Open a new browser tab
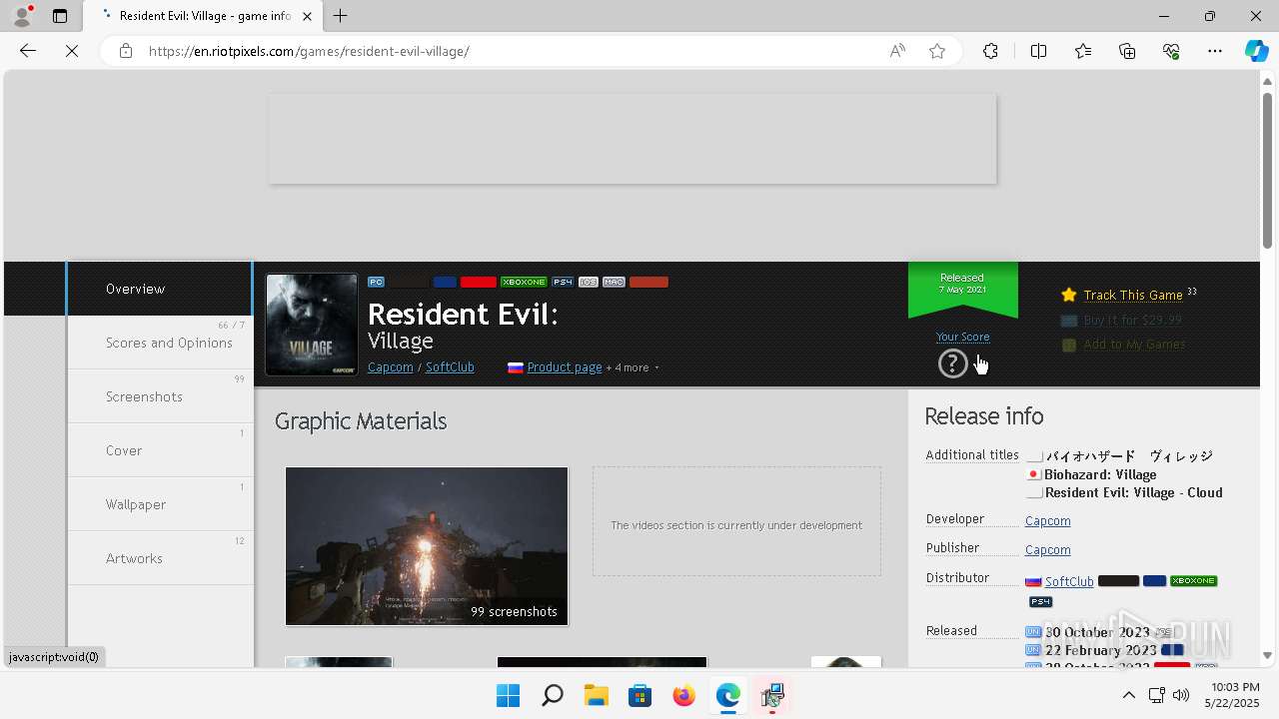The width and height of the screenshot is (1279, 719). click(x=341, y=16)
